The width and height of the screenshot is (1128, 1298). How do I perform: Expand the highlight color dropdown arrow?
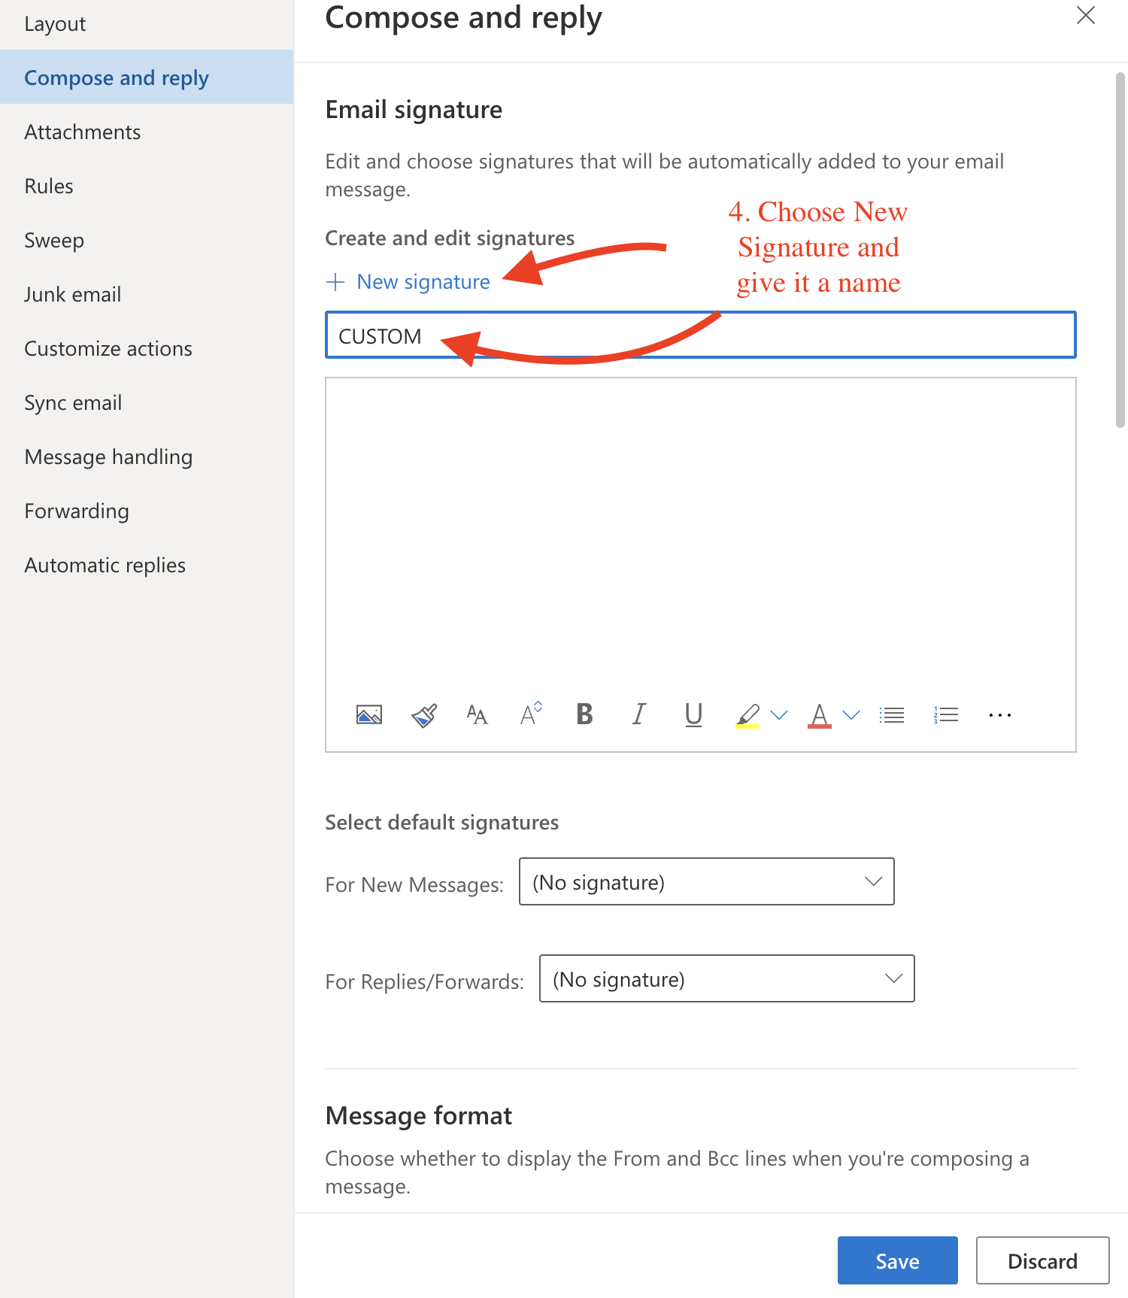pyautogui.click(x=779, y=714)
